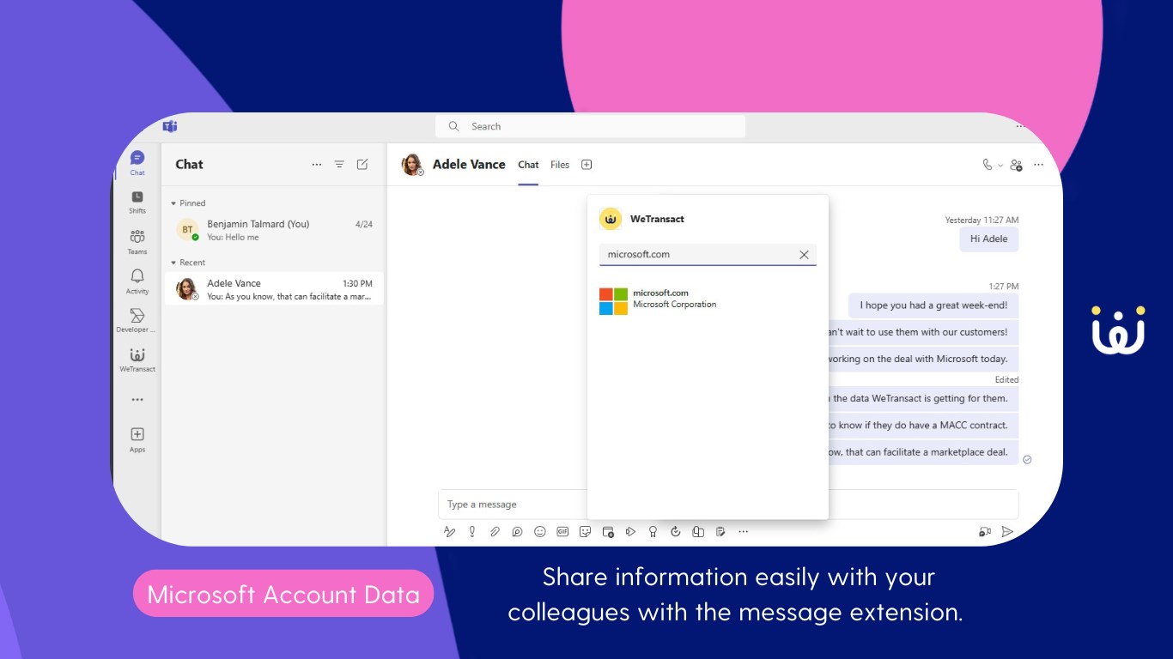Image resolution: width=1173 pixels, height=659 pixels.
Task: Open the message Format options
Action: coord(449,532)
